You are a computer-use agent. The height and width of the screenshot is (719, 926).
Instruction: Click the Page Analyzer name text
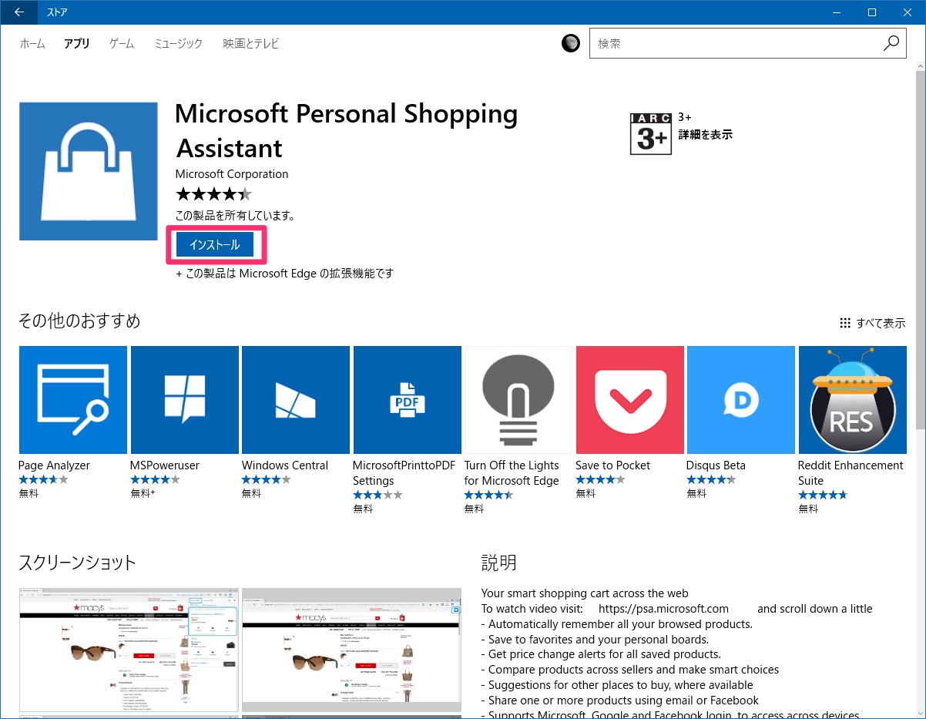point(54,465)
